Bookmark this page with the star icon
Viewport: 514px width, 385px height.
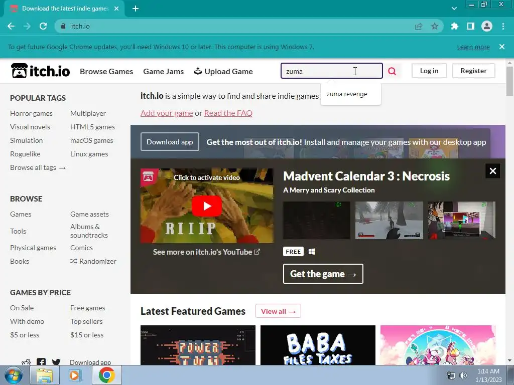coord(435,26)
